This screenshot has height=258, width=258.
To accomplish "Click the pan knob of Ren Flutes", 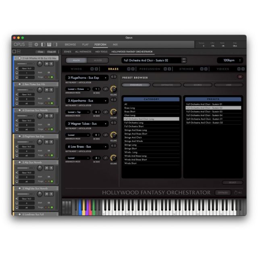I will (40, 90).
